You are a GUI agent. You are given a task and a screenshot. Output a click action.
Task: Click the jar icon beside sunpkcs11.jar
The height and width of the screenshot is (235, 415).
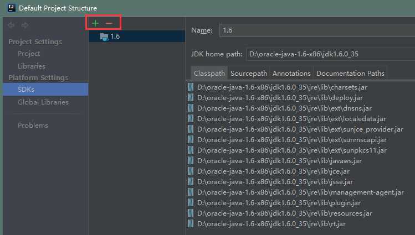191,150
